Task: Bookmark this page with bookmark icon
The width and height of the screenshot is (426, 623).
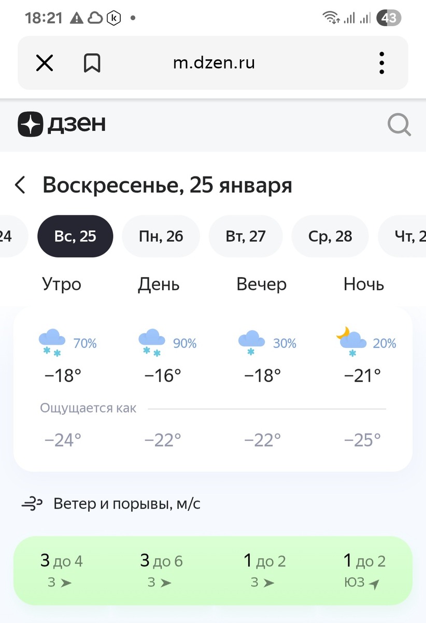Action: 92,63
